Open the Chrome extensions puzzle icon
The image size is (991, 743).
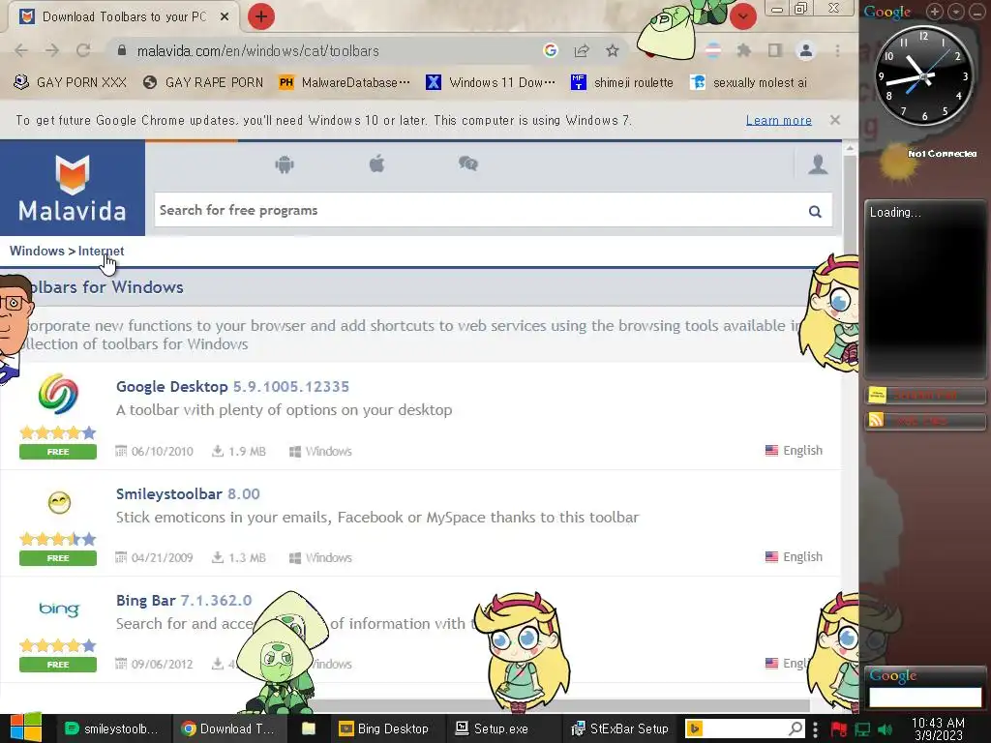click(744, 50)
